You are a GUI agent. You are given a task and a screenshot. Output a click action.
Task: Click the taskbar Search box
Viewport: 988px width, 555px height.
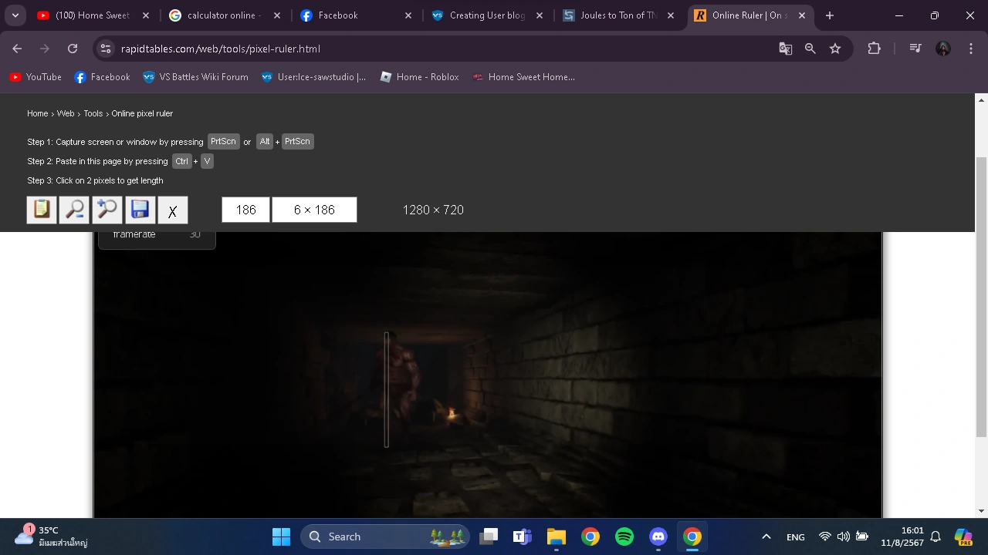click(x=385, y=536)
